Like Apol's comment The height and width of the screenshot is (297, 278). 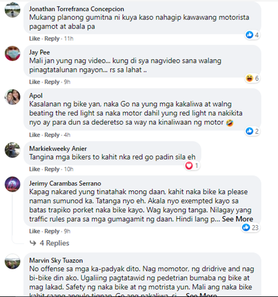pos(34,135)
